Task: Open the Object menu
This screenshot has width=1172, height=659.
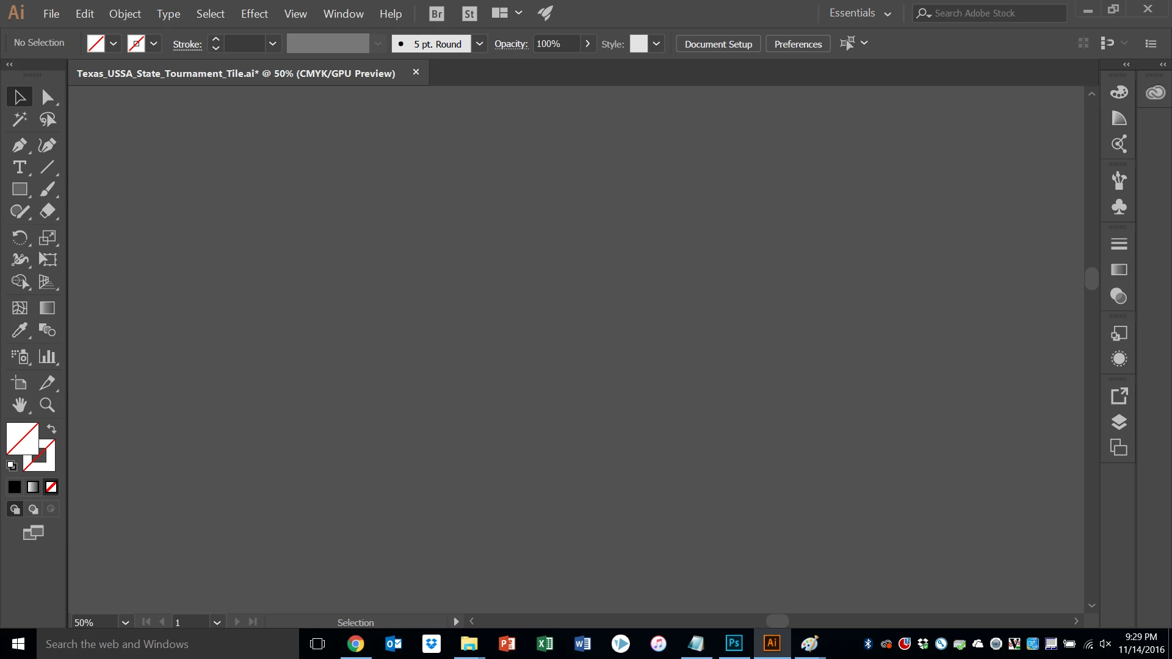Action: (125, 13)
